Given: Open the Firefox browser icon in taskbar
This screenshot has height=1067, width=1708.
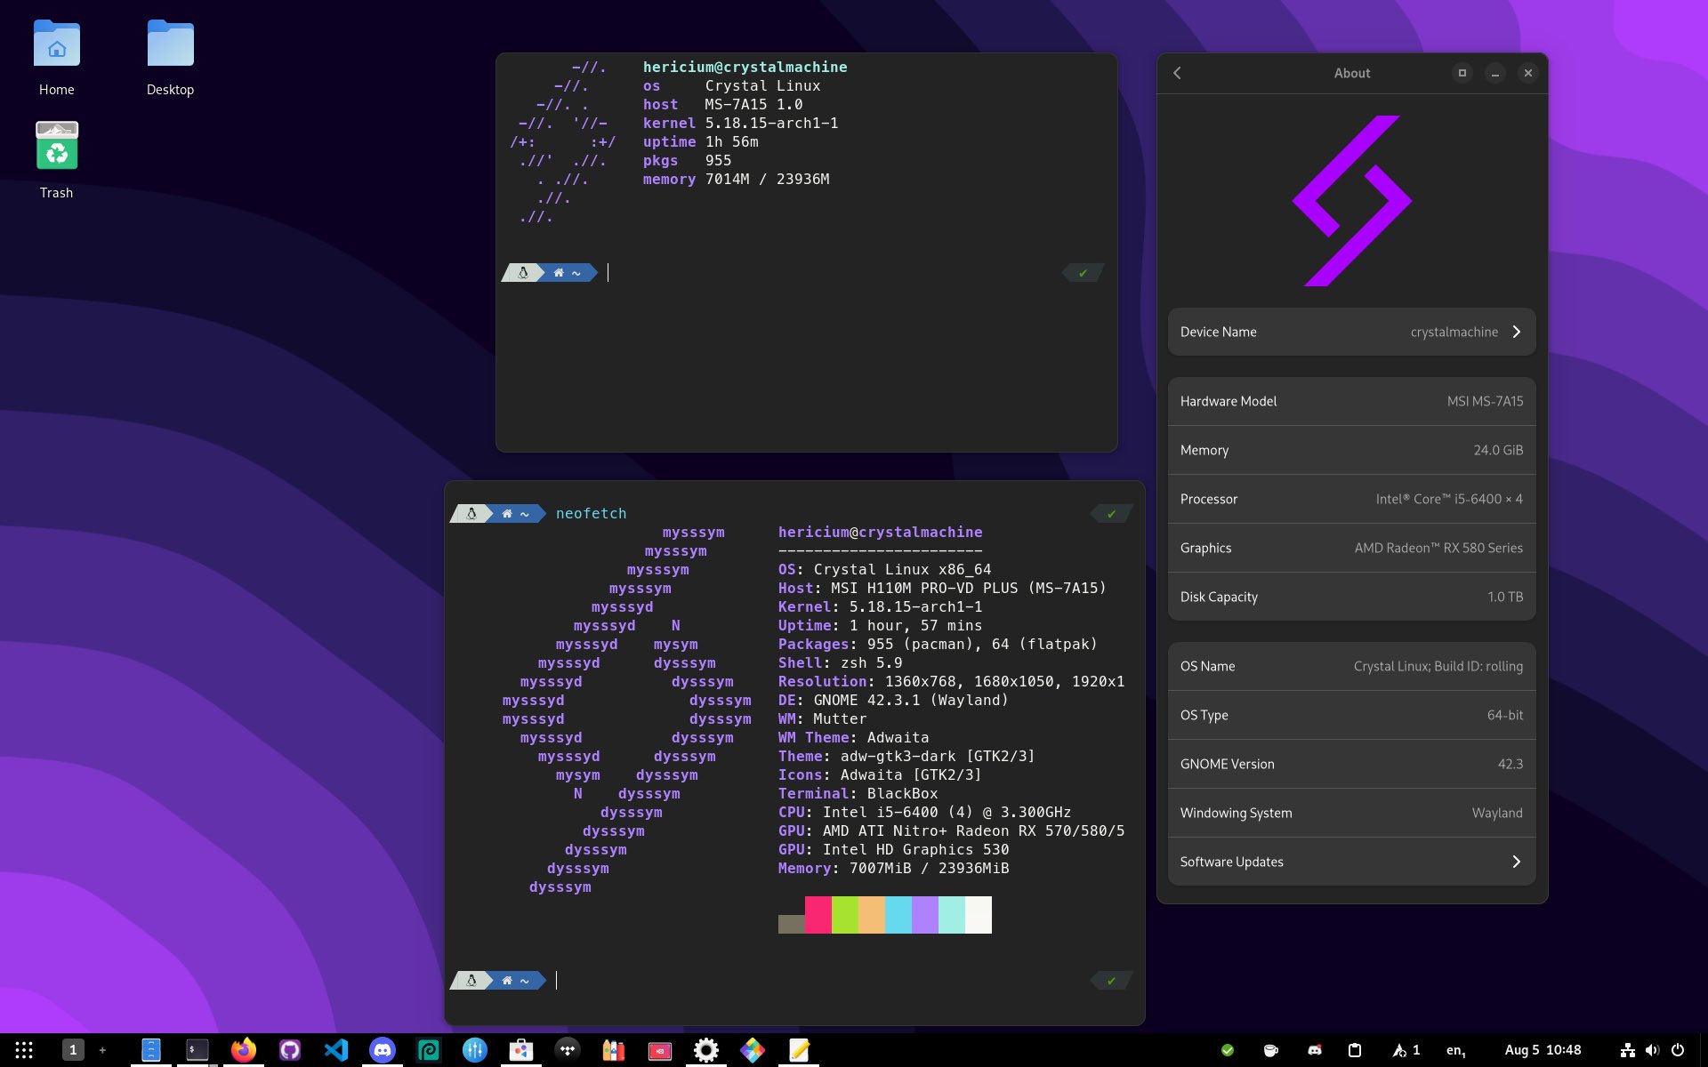Looking at the screenshot, I should (x=241, y=1050).
